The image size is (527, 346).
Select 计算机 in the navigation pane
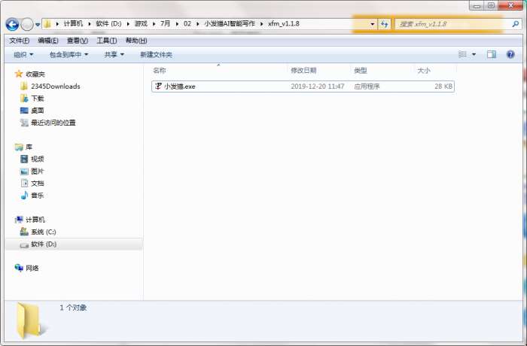35,220
